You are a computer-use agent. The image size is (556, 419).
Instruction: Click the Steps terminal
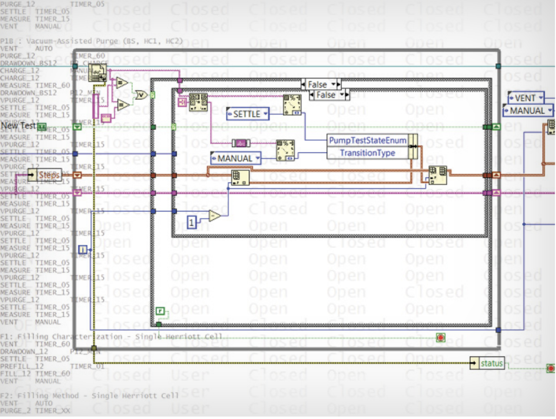coord(44,175)
